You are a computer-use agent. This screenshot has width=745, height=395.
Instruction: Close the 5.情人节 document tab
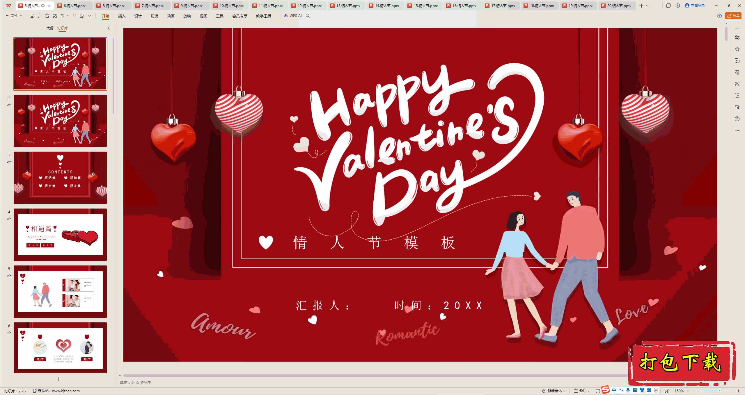[x=49, y=6]
